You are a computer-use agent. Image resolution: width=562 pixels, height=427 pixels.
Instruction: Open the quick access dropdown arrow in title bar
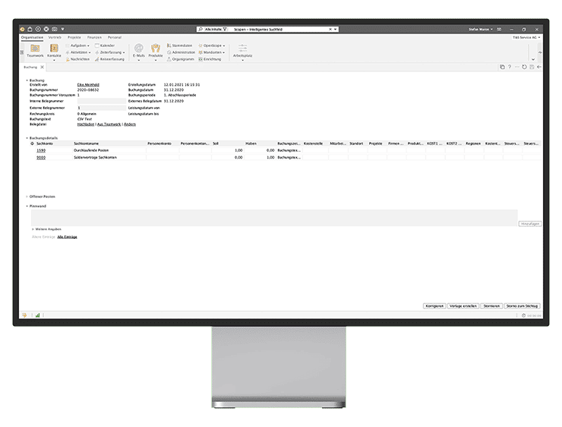coord(62,29)
